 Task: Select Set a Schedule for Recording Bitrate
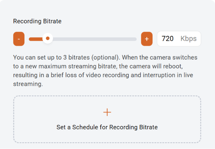coord(107,127)
